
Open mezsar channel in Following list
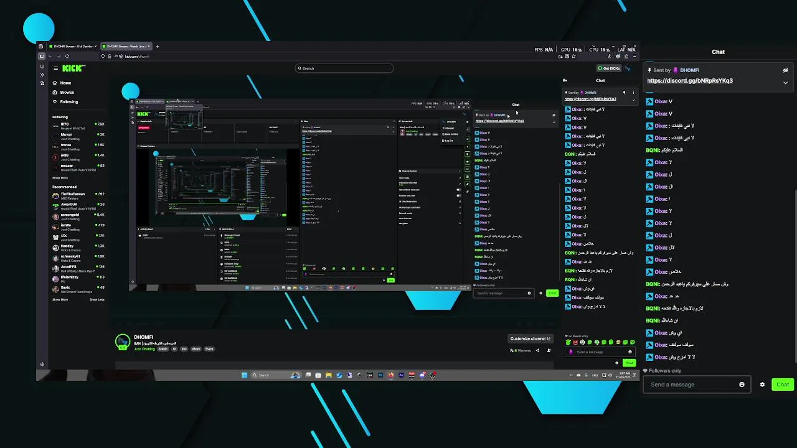point(78,167)
